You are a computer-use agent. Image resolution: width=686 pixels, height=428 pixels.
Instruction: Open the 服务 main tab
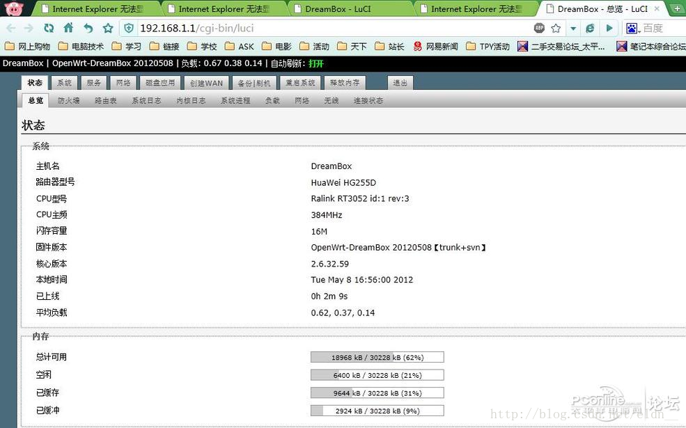pyautogui.click(x=93, y=83)
